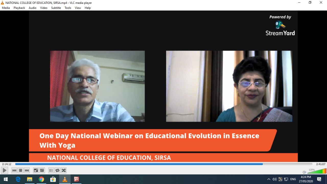Click the elapsed time label 2:14:12
This screenshot has height=184, width=327.
click(x=7, y=164)
